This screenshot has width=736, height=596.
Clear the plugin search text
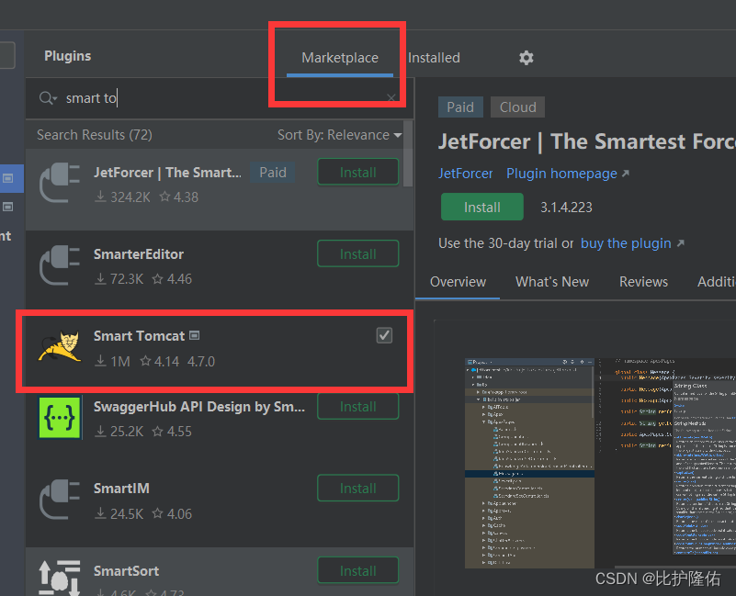391,97
